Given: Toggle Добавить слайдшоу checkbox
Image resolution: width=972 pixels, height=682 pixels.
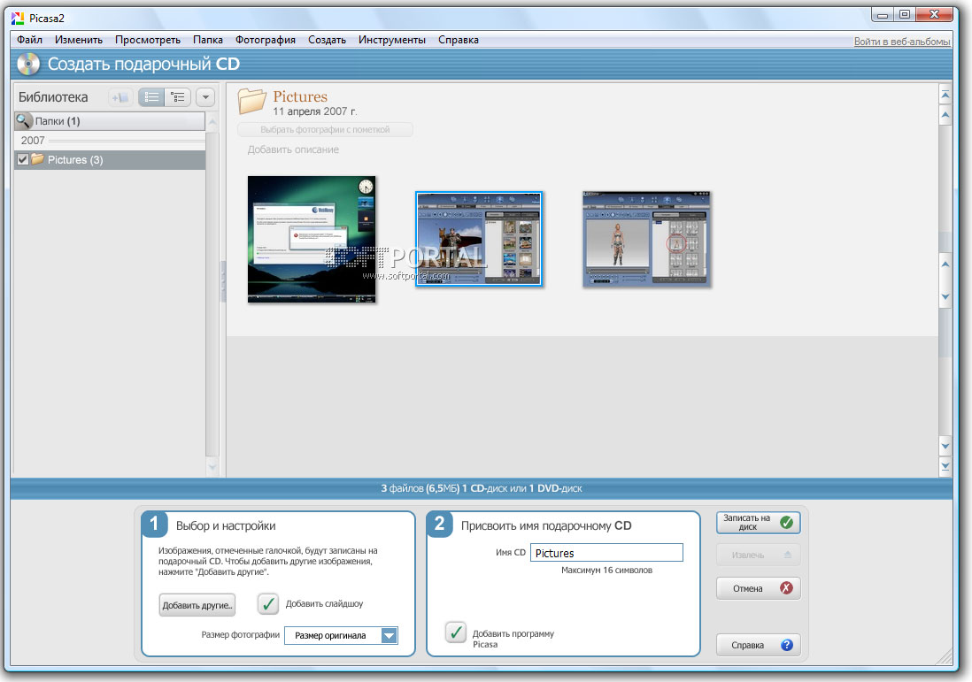Looking at the screenshot, I should click(268, 604).
